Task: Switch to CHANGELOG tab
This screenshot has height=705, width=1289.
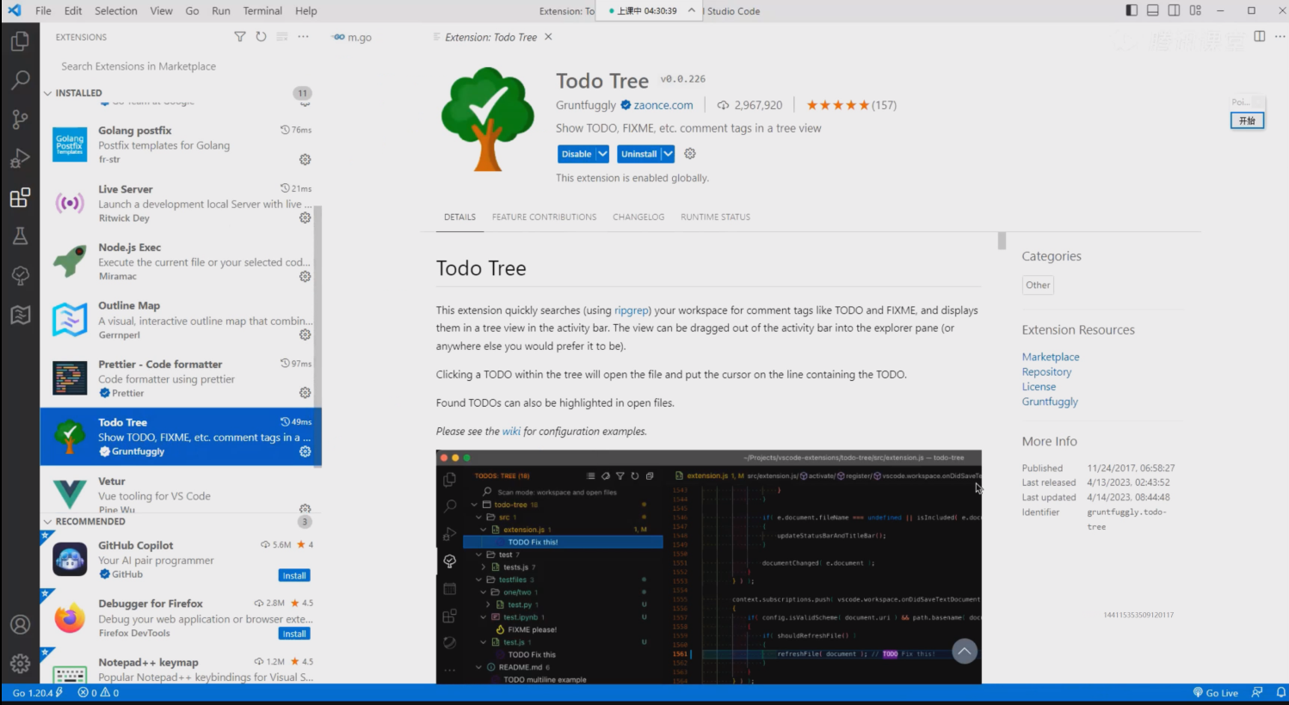Action: (x=638, y=217)
